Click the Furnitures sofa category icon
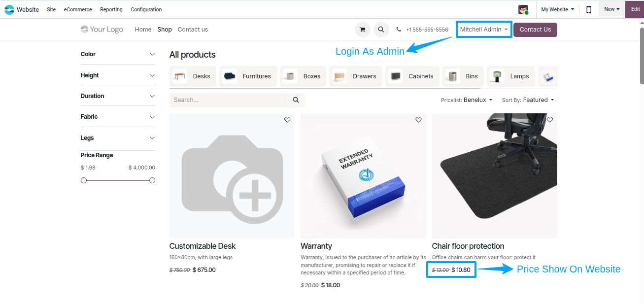Image resolution: width=644 pixels, height=304 pixels. tap(230, 76)
